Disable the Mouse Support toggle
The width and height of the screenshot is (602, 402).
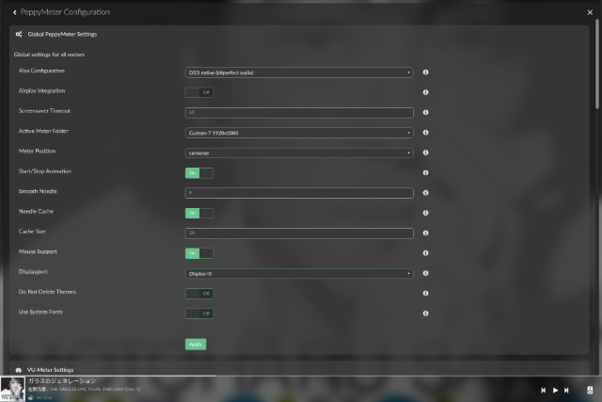pos(199,253)
